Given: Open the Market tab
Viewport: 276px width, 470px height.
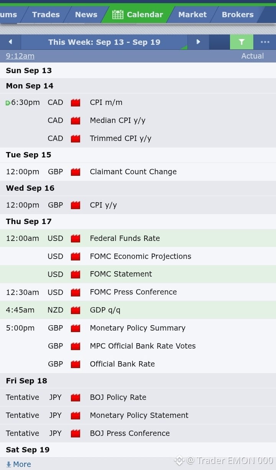Looking at the screenshot, I should click(x=192, y=15).
